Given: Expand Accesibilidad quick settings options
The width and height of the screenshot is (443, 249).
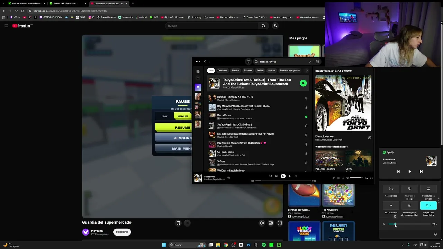Looking at the screenshot, I should point(391,189).
